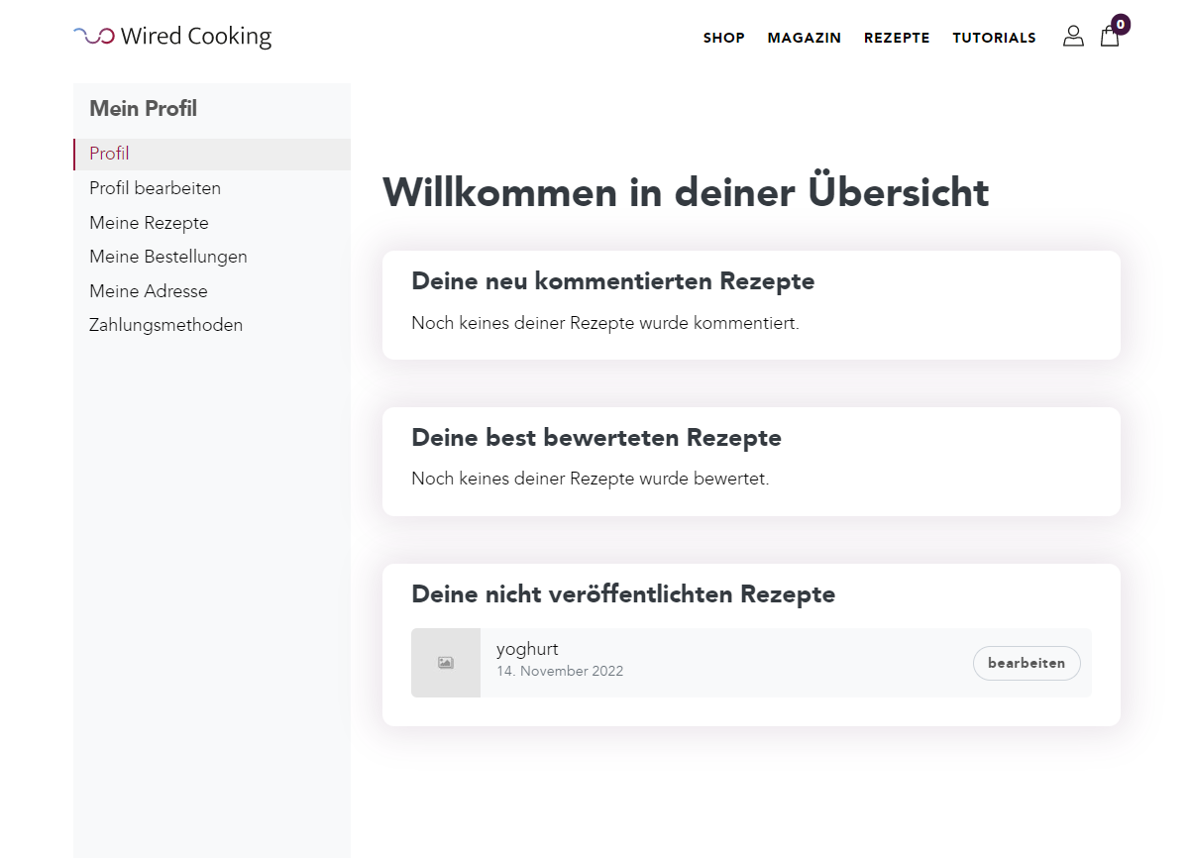Open Profil bearbeiten in the sidebar

[x=155, y=188]
